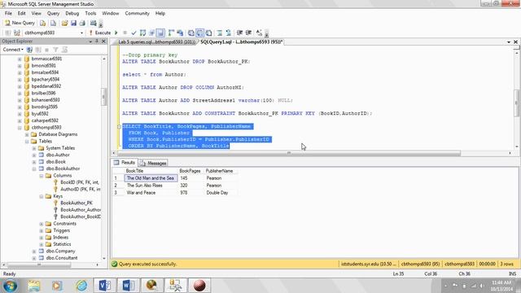Click the Object Explorer vertical scrollbar thumb
521x293 pixels.
pyautogui.click(x=103, y=97)
